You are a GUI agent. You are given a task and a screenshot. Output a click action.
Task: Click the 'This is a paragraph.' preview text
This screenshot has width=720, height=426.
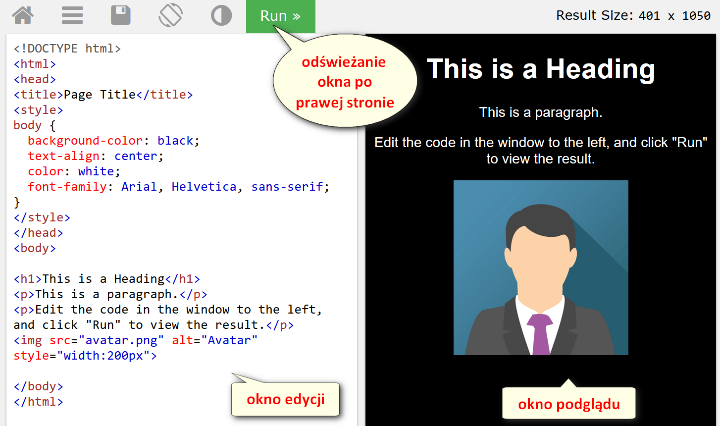(541, 112)
